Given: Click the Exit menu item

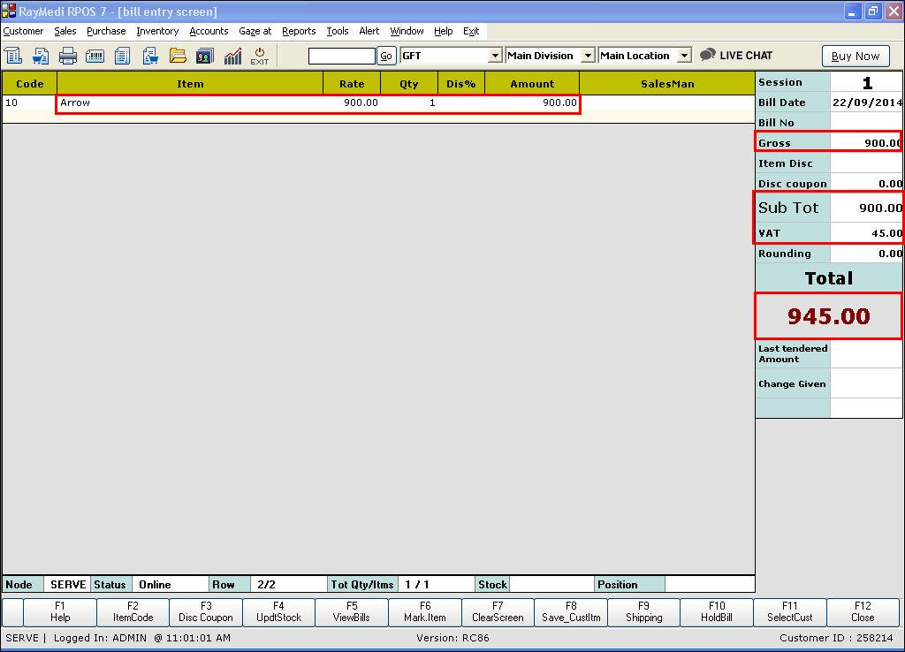Looking at the screenshot, I should [x=471, y=31].
